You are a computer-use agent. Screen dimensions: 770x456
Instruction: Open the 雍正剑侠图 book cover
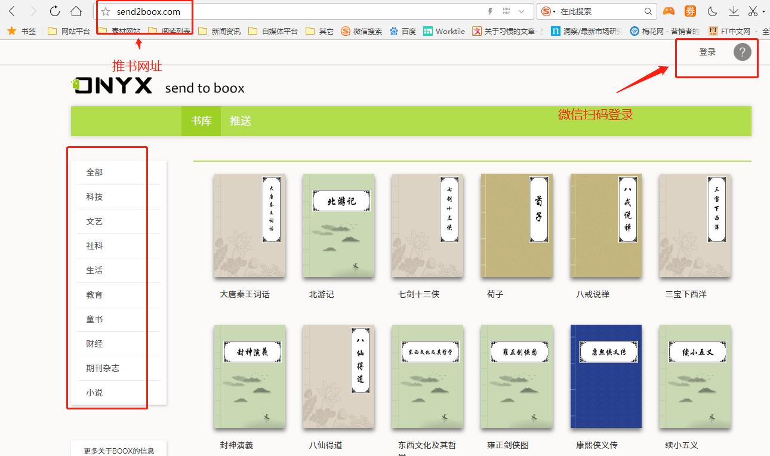click(516, 377)
